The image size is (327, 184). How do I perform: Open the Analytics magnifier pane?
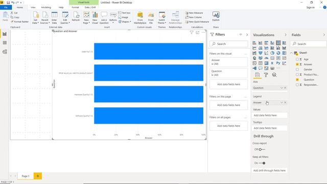pyautogui.click(x=274, y=75)
